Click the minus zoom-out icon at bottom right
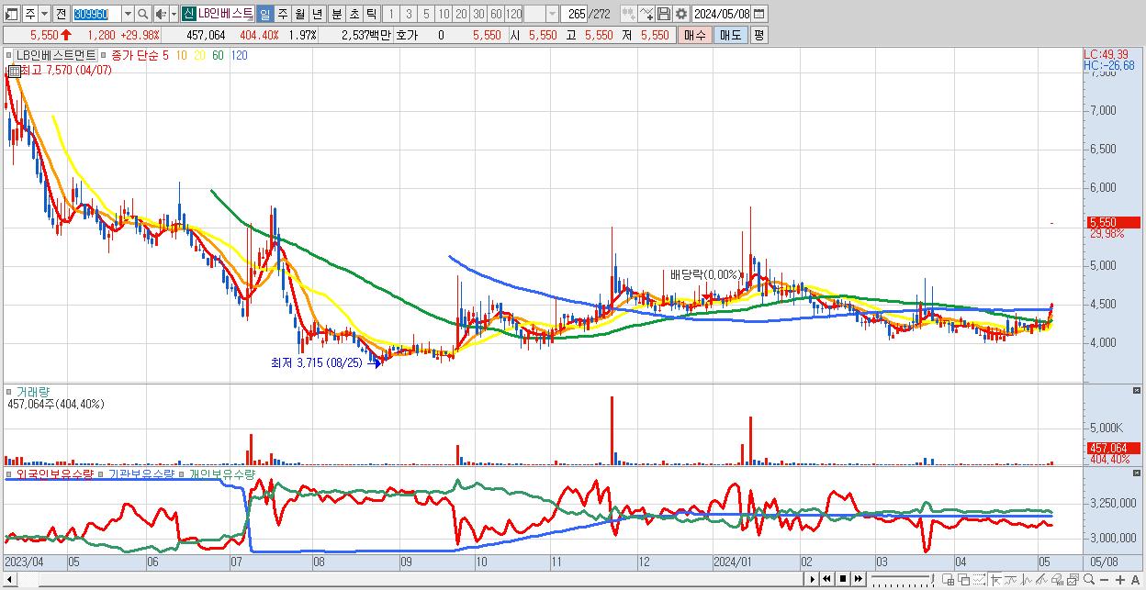This screenshot has width=1146, height=590. click(x=1105, y=580)
